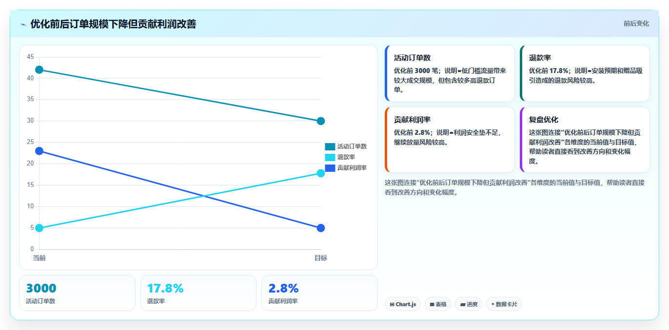Click the 活动订单数 data point at 当前
The height and width of the screenshot is (330, 669).
click(39, 70)
